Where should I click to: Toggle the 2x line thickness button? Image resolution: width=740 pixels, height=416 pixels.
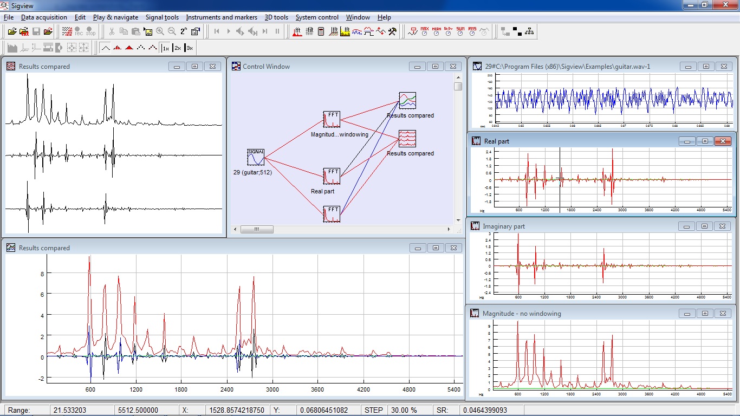(177, 48)
